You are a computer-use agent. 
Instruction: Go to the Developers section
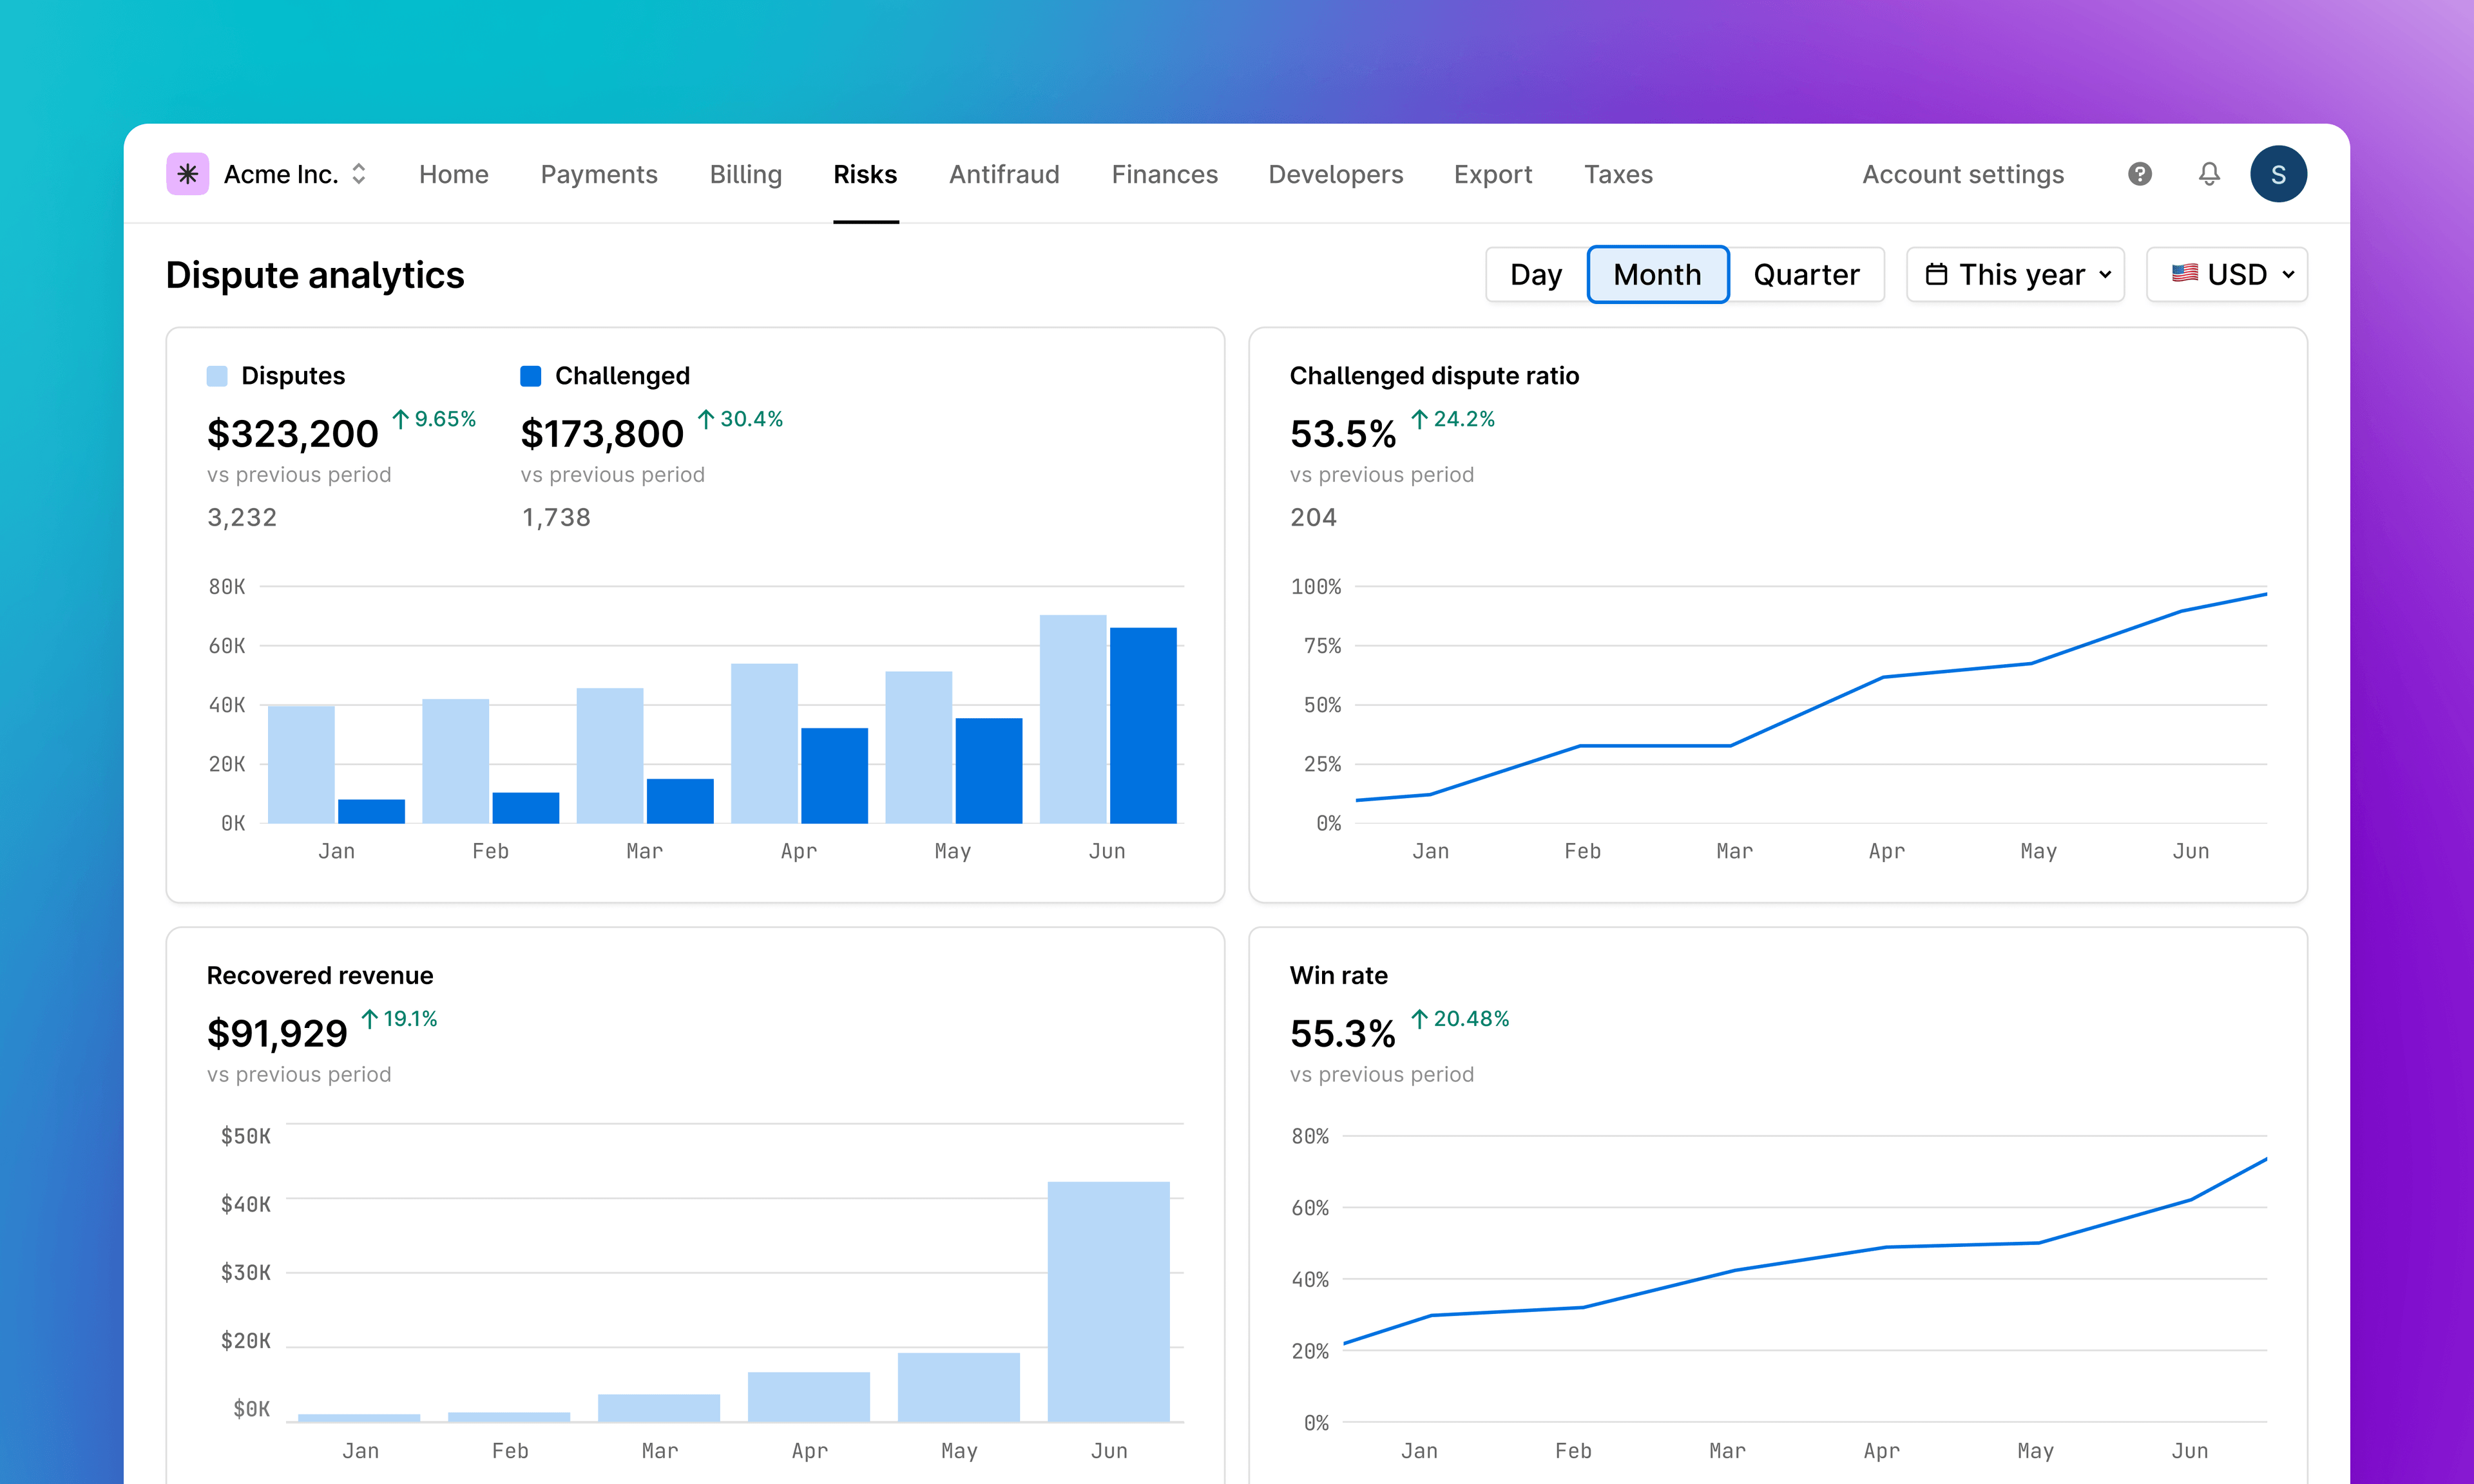click(1335, 173)
